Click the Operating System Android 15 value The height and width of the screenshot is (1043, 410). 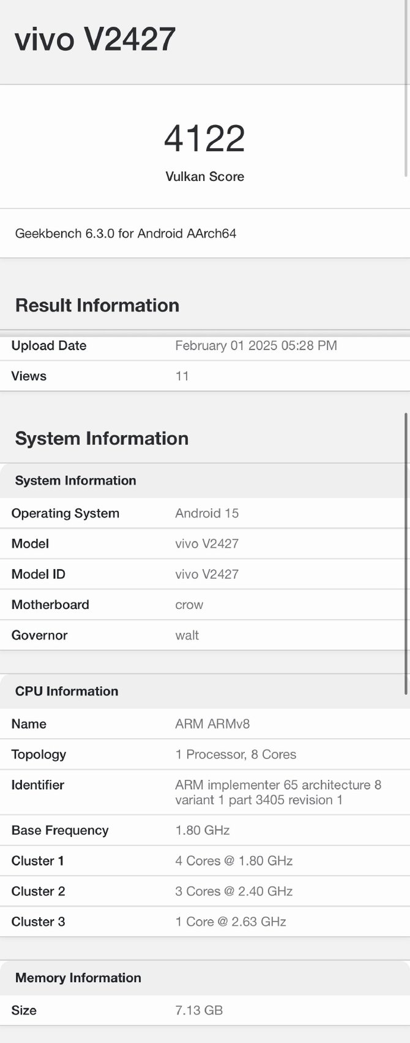(207, 513)
